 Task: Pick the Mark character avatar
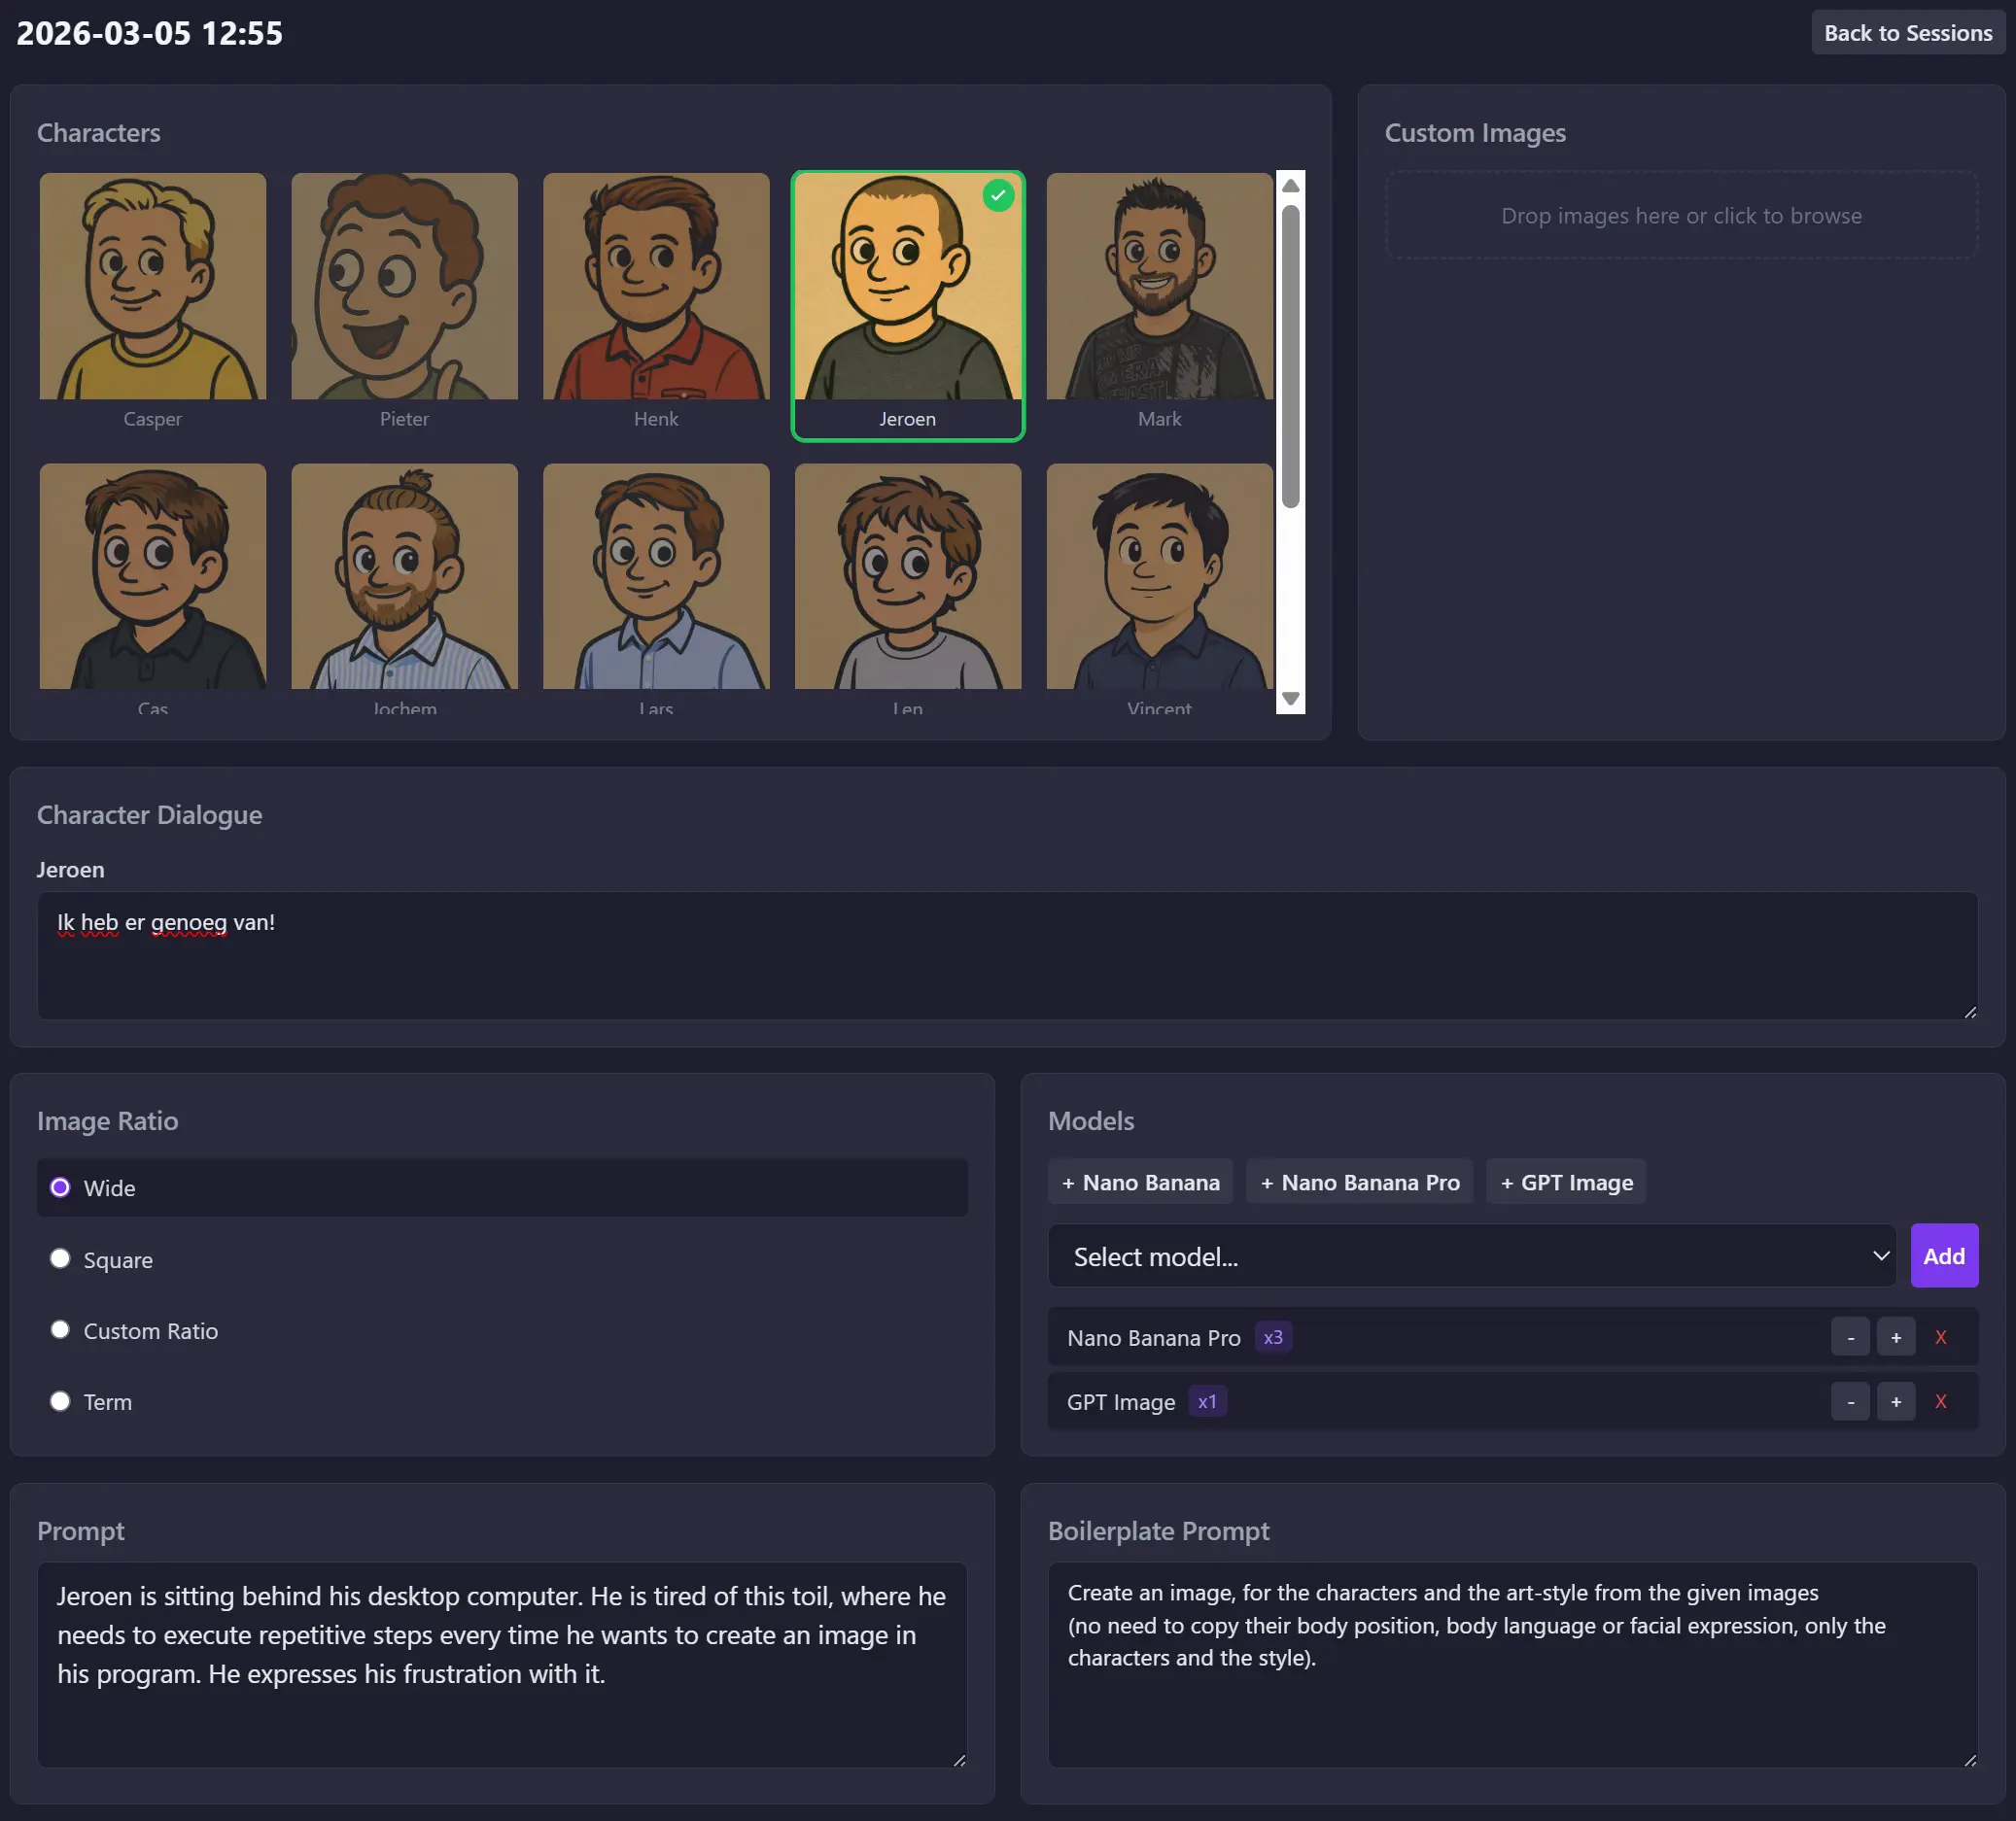coord(1159,286)
